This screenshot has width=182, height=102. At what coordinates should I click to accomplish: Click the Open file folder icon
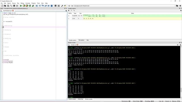tap(5, 6)
